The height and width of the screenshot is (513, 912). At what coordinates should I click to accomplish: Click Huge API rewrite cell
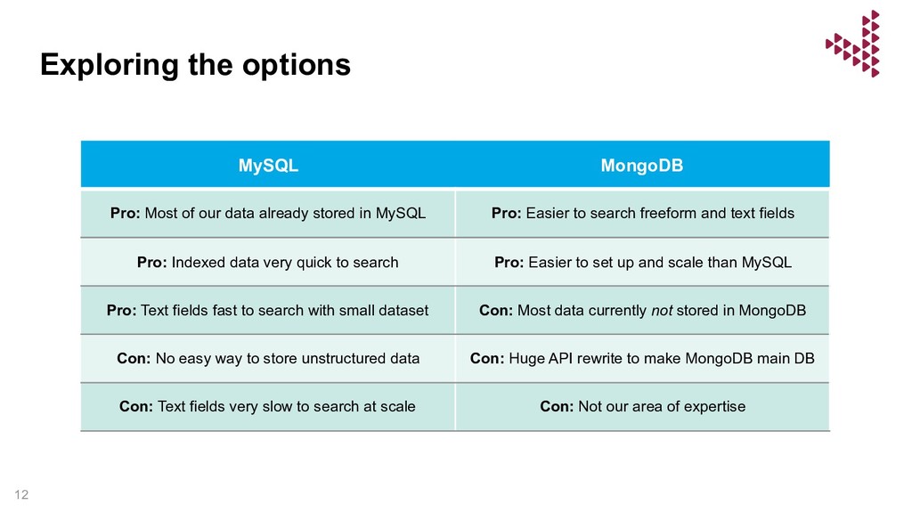[642, 358]
